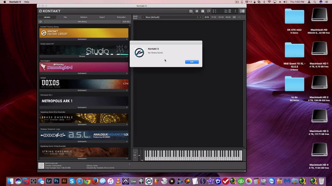The width and height of the screenshot is (332, 186).
Task: Switch to the Expert tab
Action: coord(102,17)
